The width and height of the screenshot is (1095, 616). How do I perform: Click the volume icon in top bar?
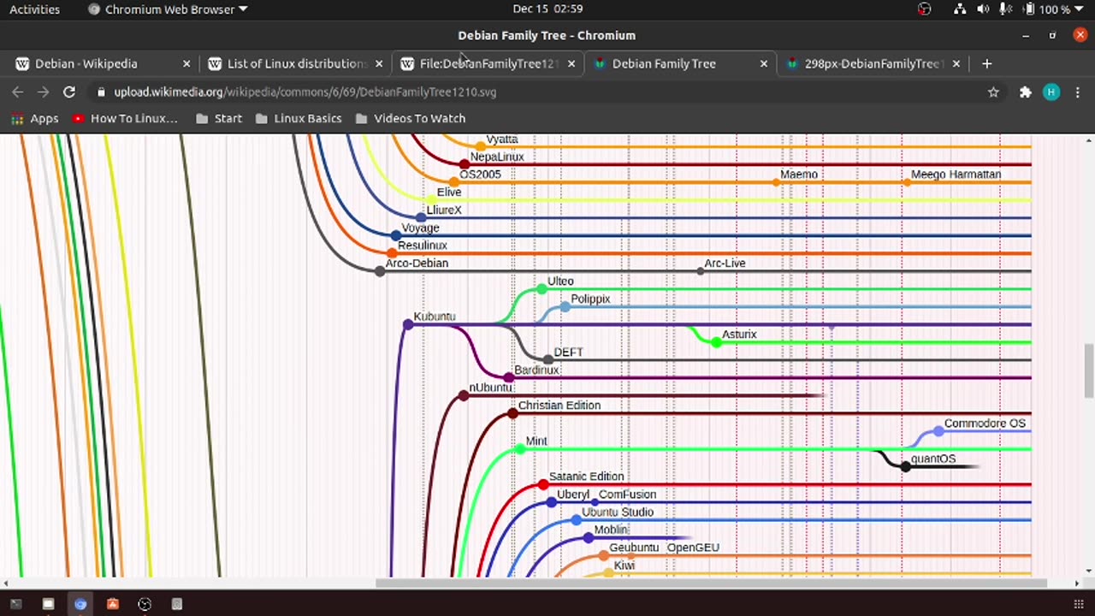[x=983, y=9]
